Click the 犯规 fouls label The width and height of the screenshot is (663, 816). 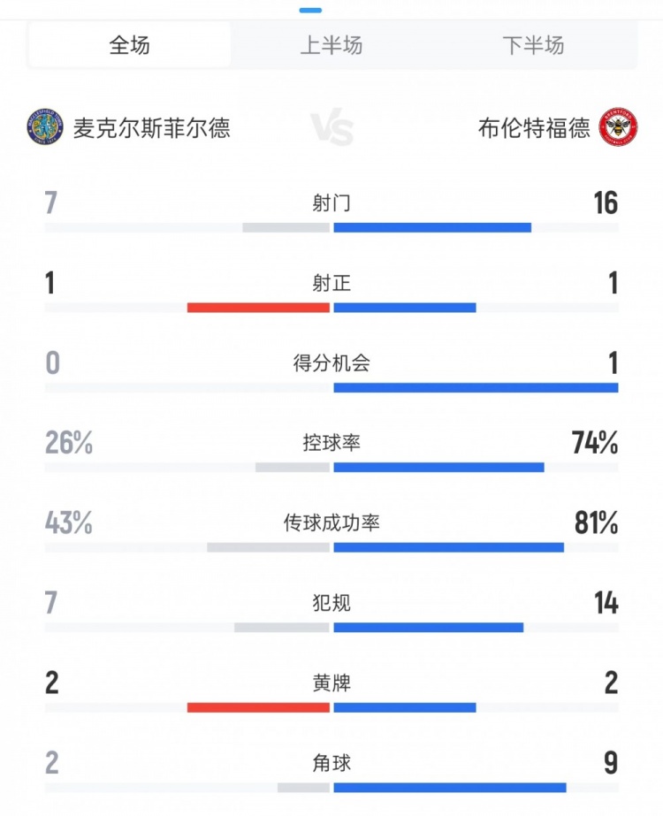pos(331,603)
